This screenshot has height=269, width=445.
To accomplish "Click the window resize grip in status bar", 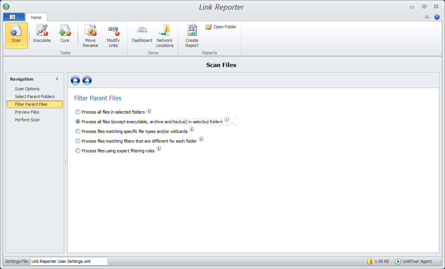I will click(439, 263).
